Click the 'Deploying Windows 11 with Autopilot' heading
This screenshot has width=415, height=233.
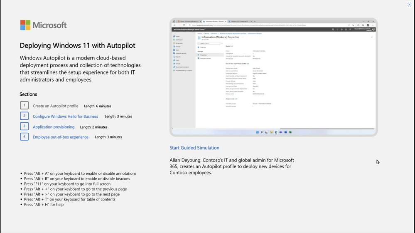click(78, 45)
